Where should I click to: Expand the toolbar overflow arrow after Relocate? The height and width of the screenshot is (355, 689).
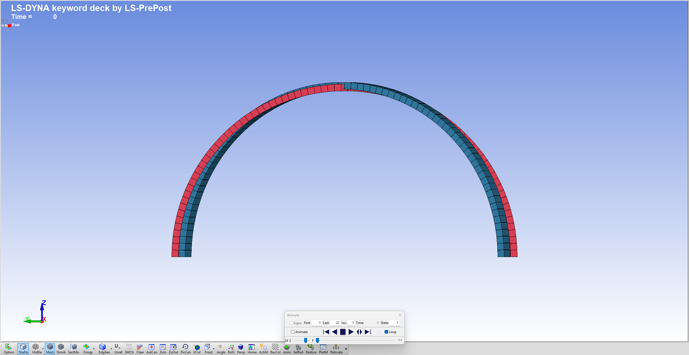pyautogui.click(x=346, y=349)
